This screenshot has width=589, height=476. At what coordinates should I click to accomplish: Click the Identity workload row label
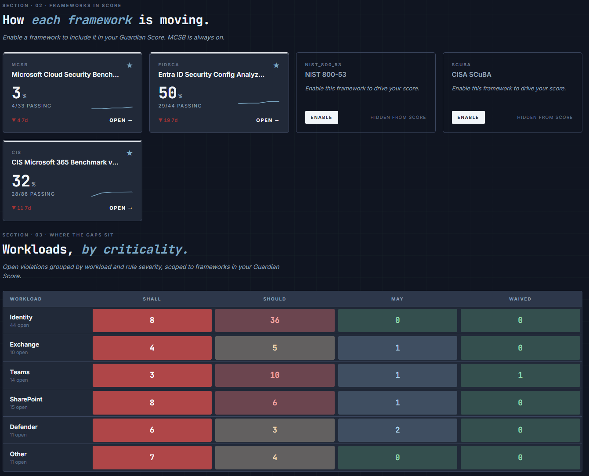point(21,317)
